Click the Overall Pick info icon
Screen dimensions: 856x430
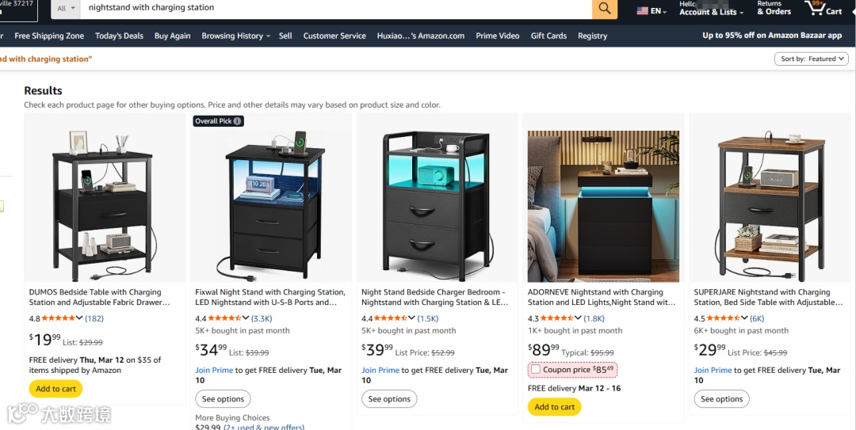[238, 121]
